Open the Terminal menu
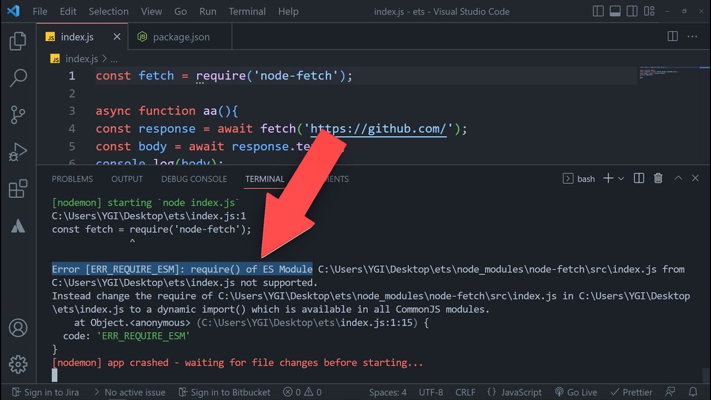Viewport: 711px width, 400px height. coord(247,11)
